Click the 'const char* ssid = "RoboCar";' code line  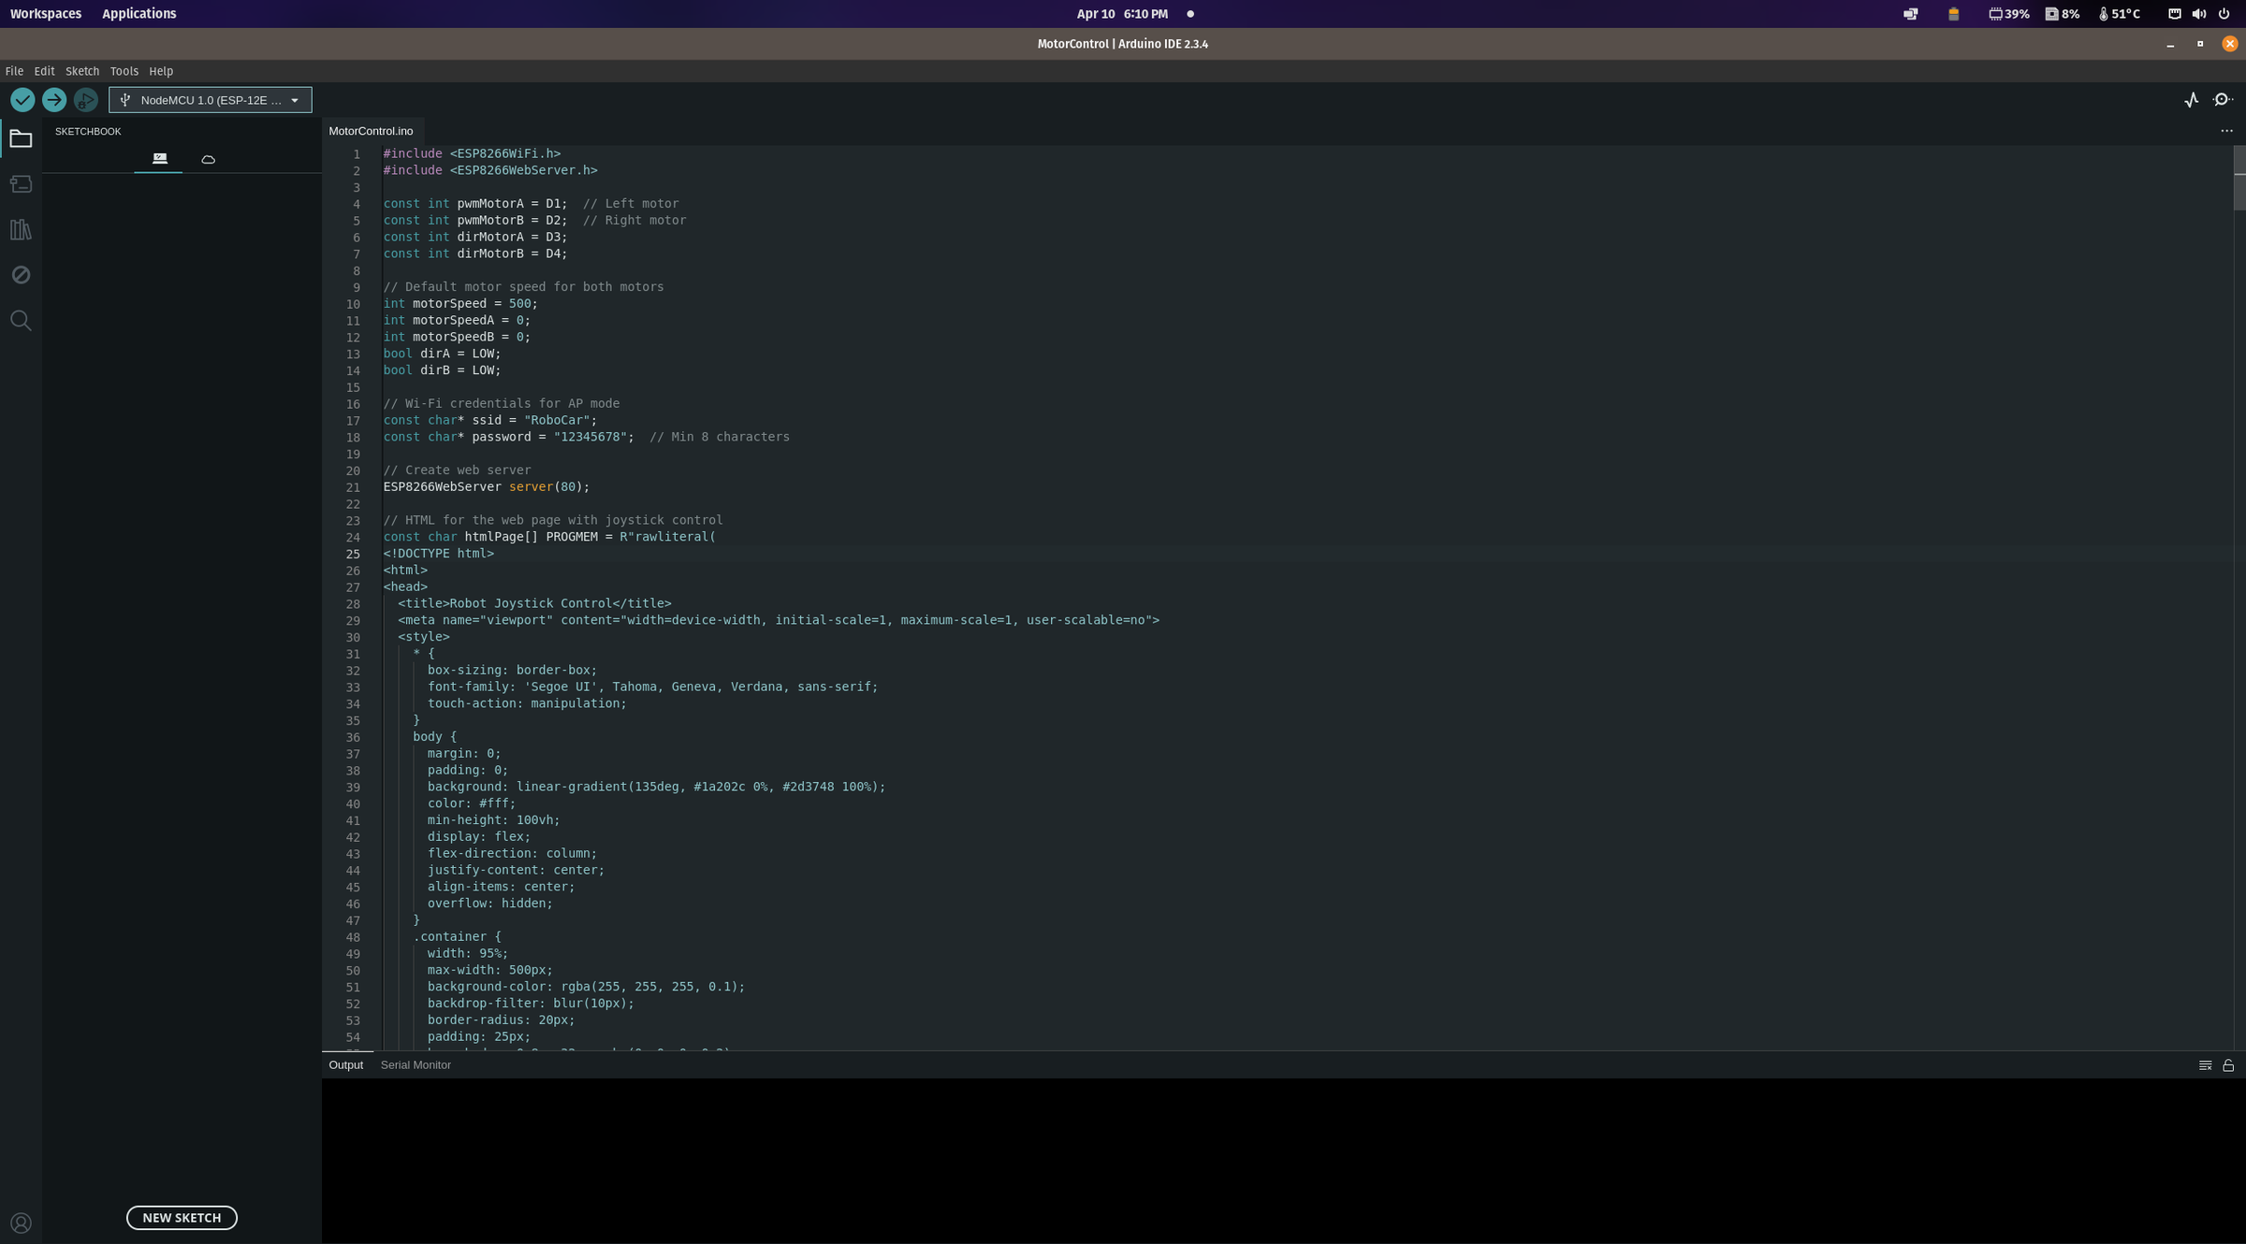point(489,420)
